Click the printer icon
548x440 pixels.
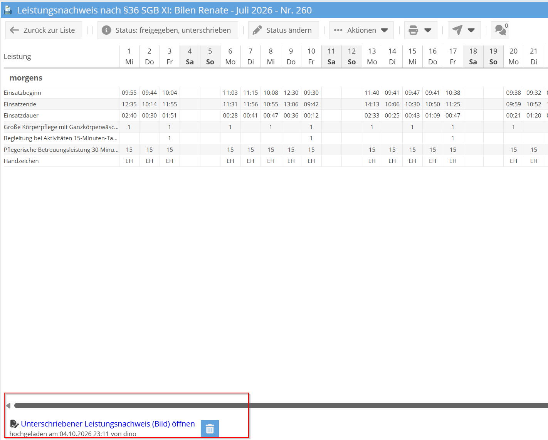(413, 30)
